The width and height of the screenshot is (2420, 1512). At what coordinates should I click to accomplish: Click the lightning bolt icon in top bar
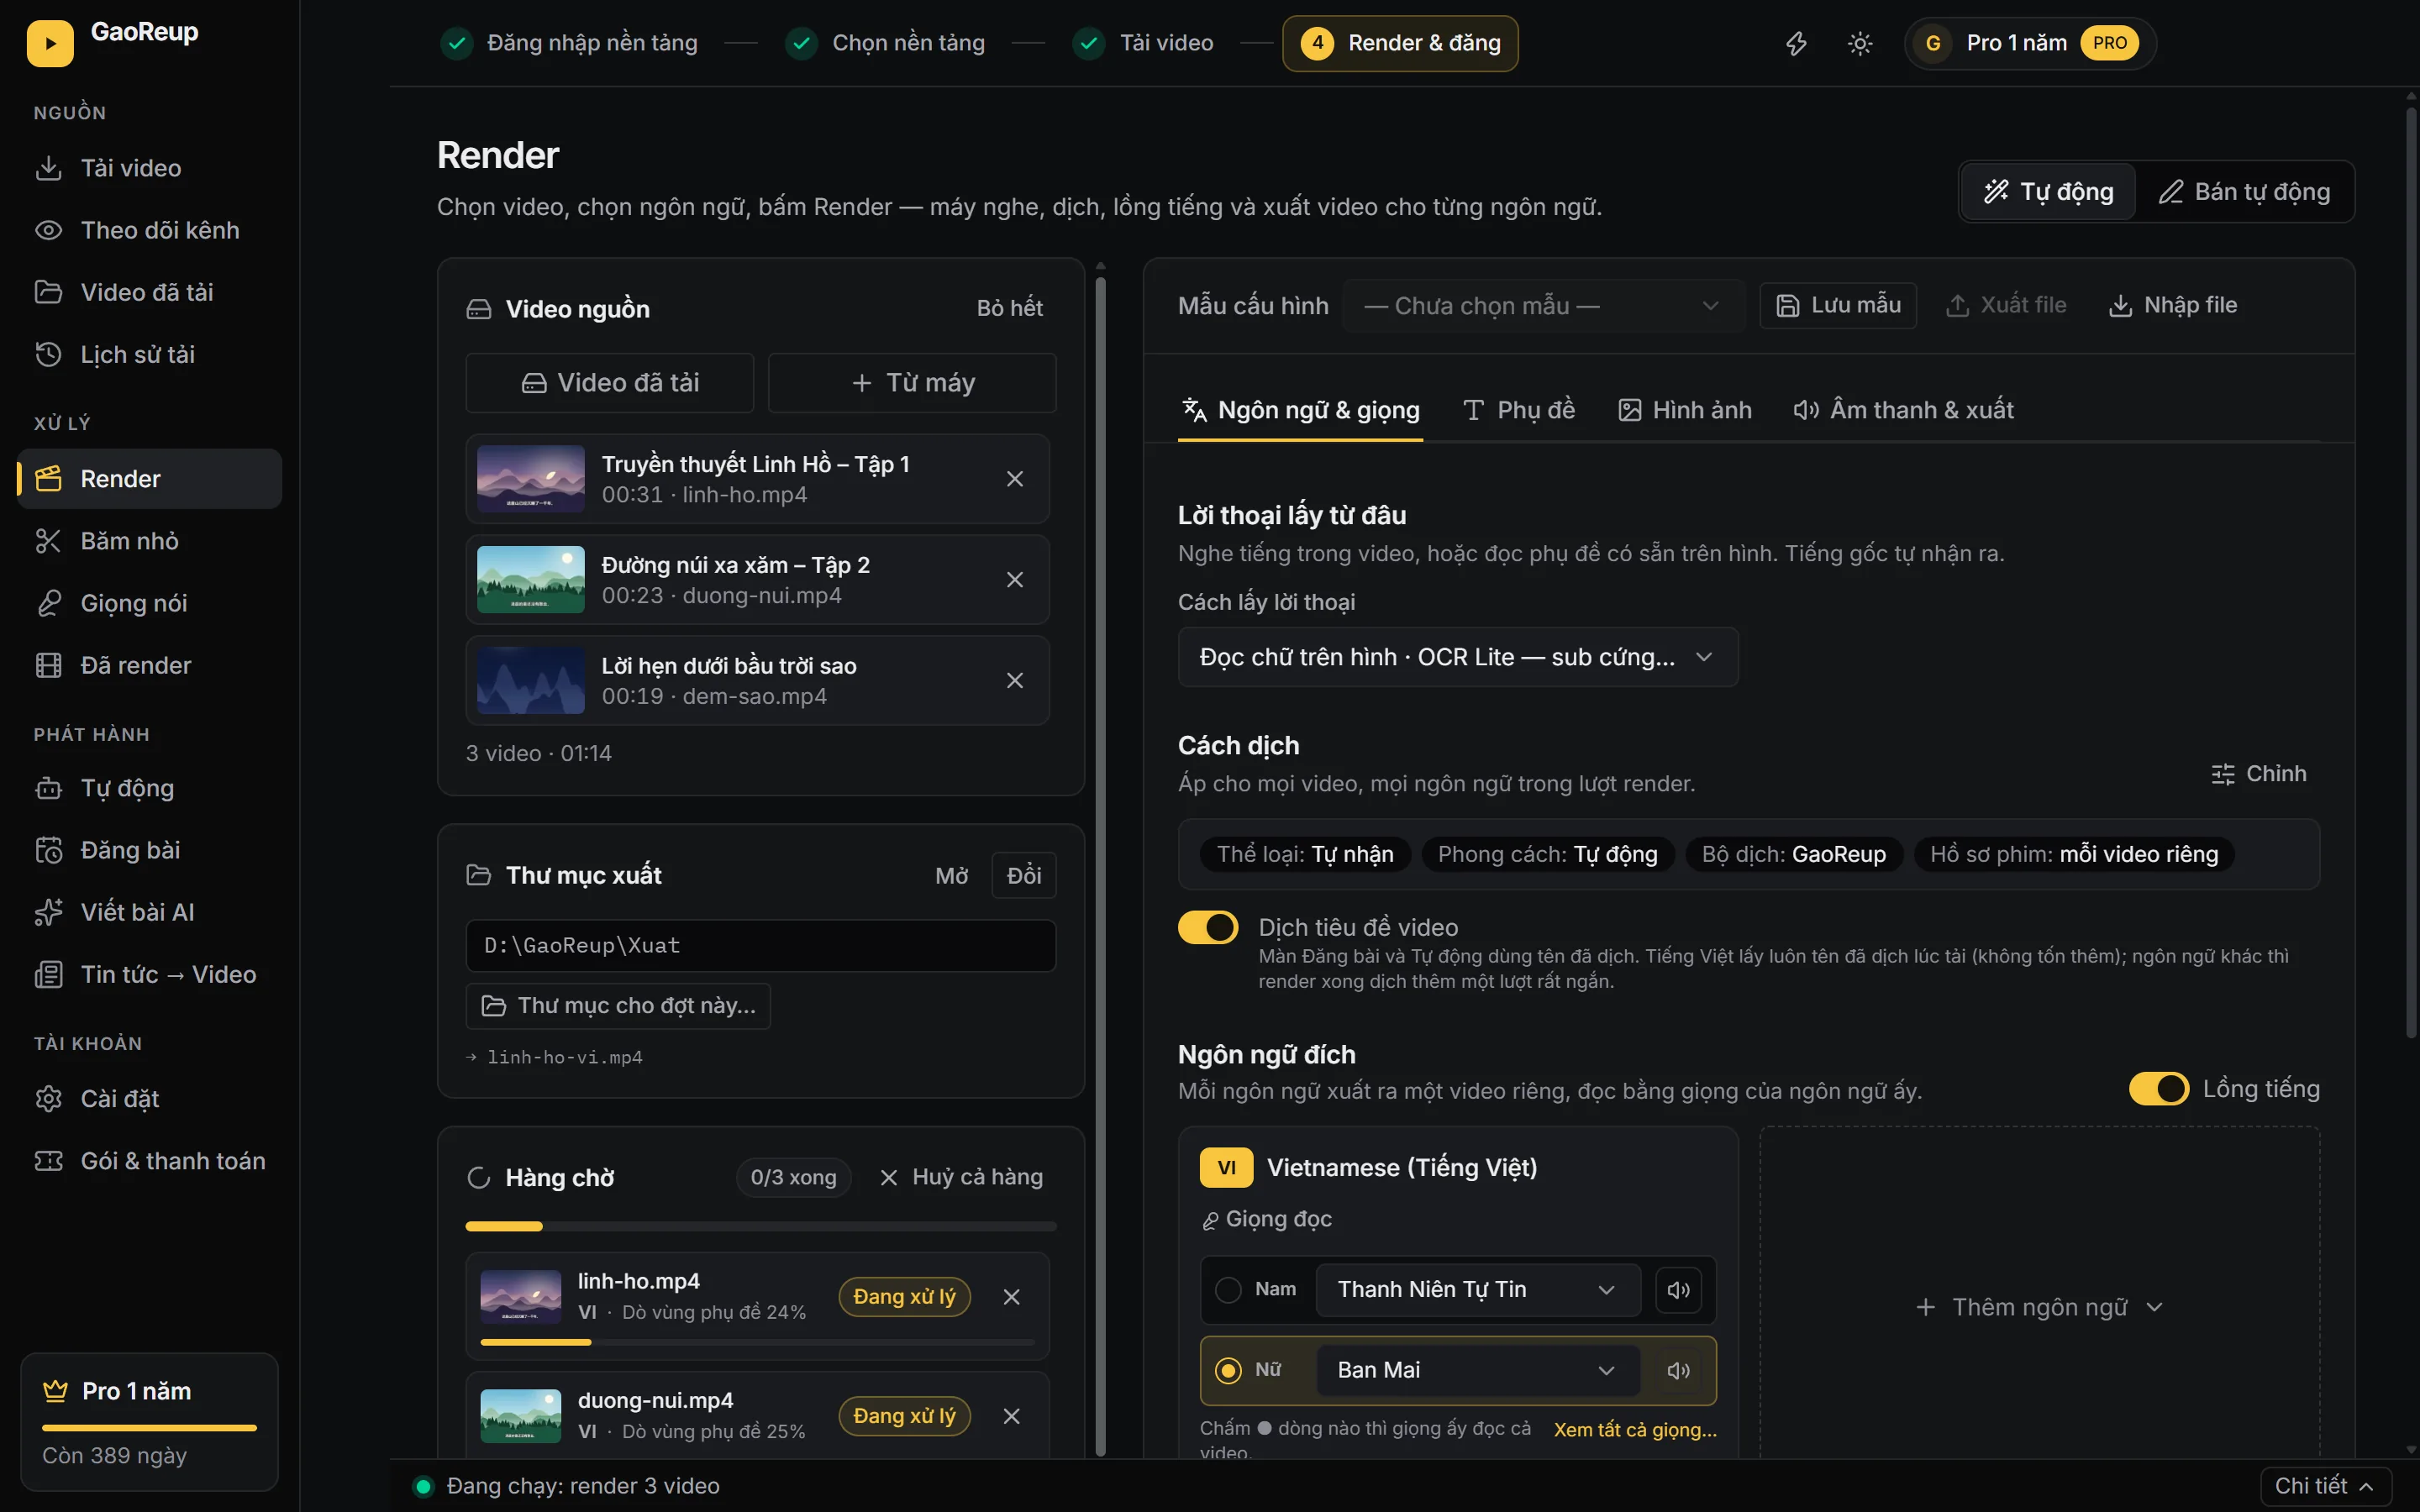(x=1796, y=43)
